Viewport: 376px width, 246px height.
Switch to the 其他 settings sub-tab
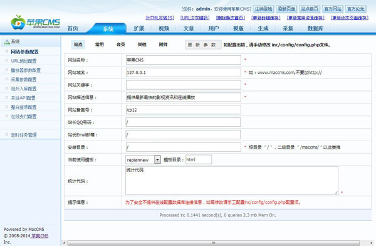[142, 45]
